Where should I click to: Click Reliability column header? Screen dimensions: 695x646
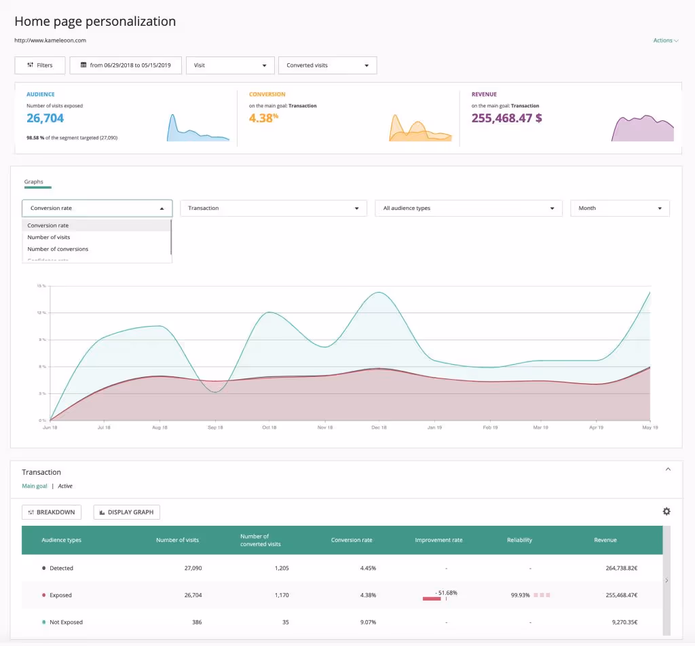519,541
